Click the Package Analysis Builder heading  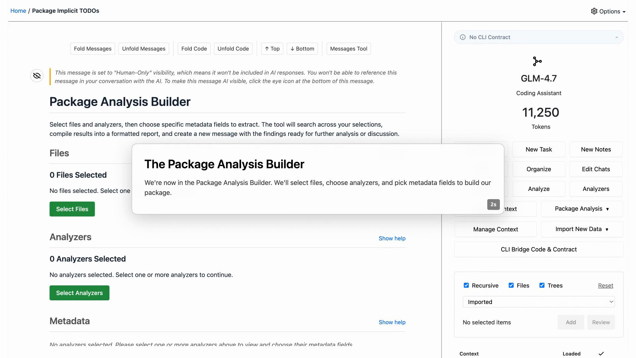[x=120, y=102]
